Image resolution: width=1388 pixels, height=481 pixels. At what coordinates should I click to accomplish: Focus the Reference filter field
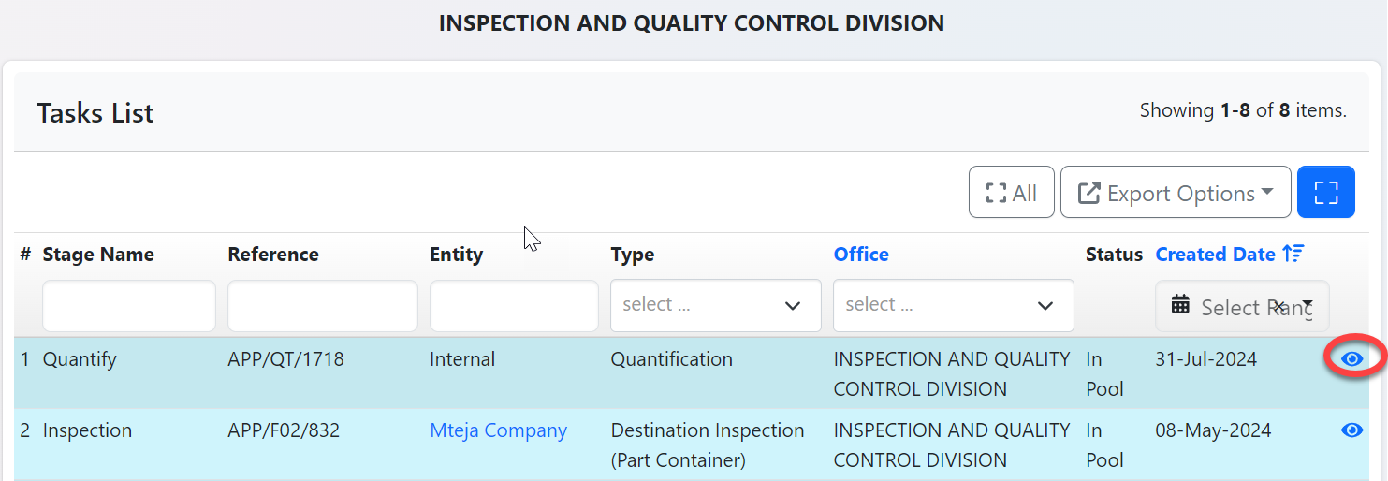tap(322, 306)
